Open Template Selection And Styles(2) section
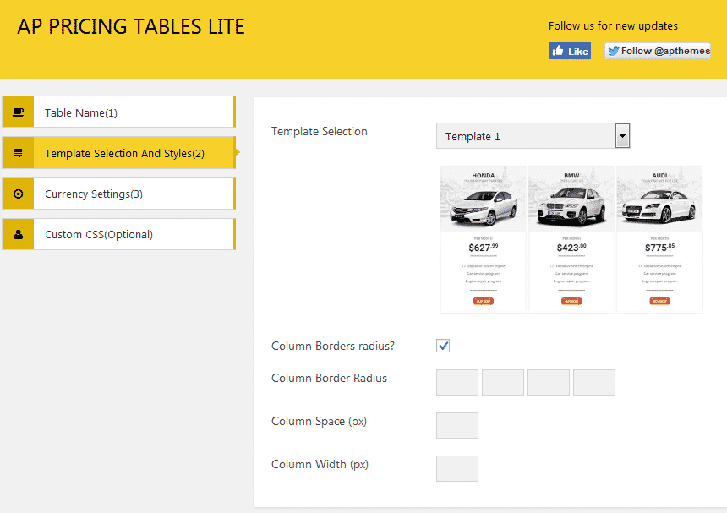The width and height of the screenshot is (727, 513). pyautogui.click(x=118, y=152)
